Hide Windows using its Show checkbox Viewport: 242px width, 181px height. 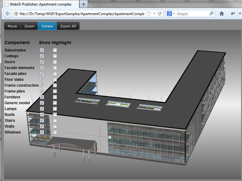42,132
